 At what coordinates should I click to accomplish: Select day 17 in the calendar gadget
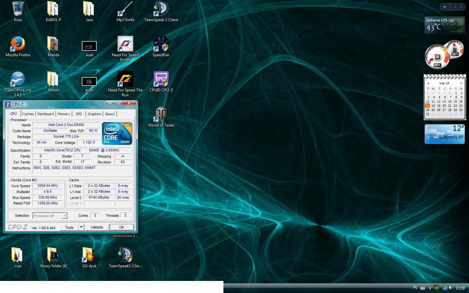coord(428,105)
